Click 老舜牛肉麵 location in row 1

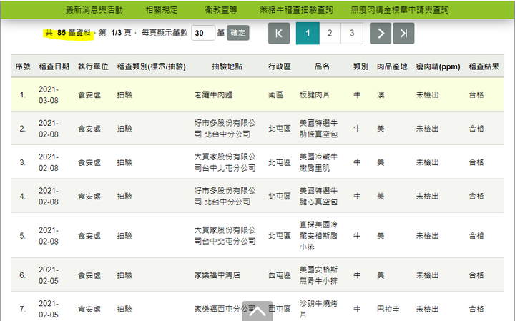tap(213, 95)
